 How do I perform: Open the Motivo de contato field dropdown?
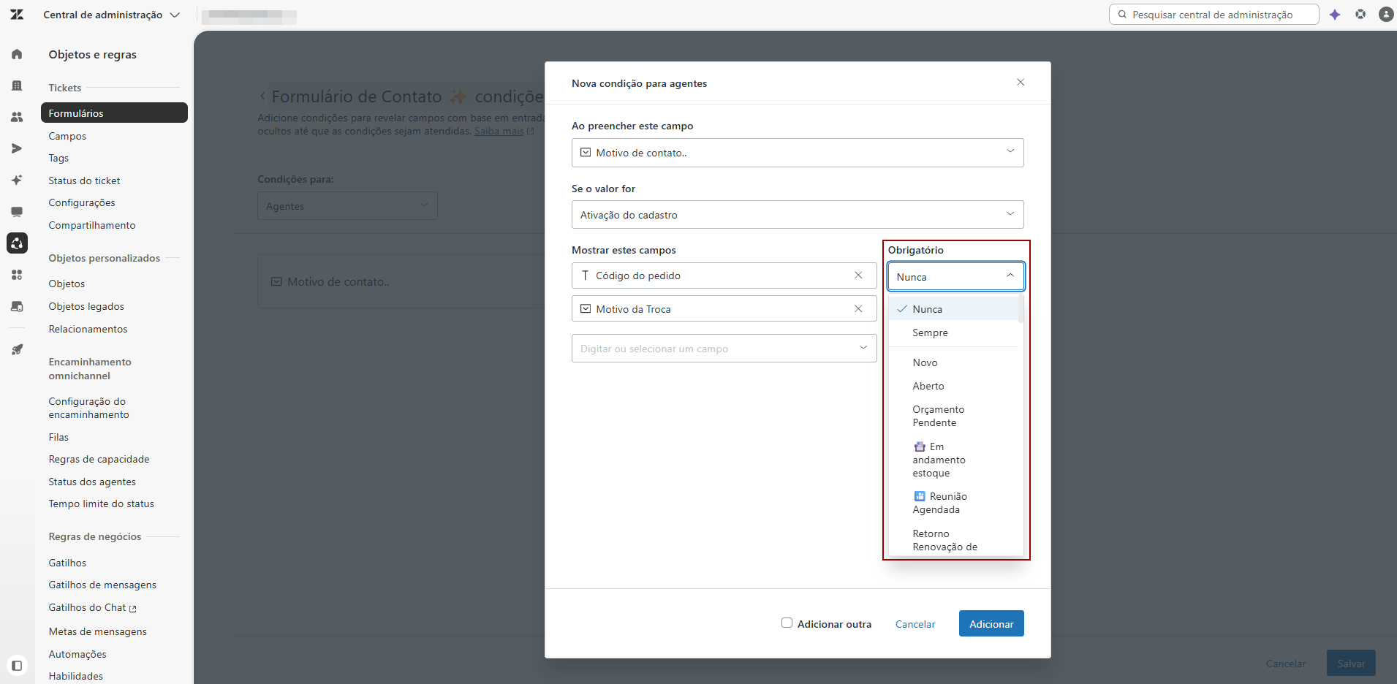coord(798,153)
